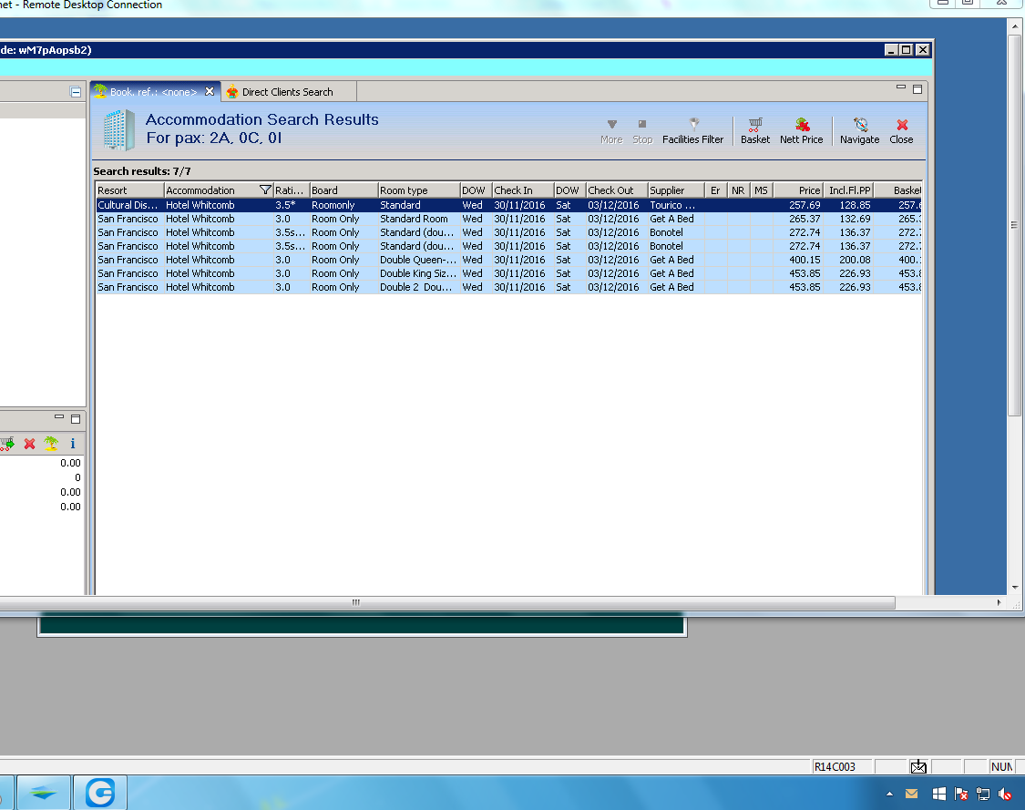Click the horizontal scrollbar of the window
Image resolution: width=1025 pixels, height=810 pixels.
coord(447,603)
